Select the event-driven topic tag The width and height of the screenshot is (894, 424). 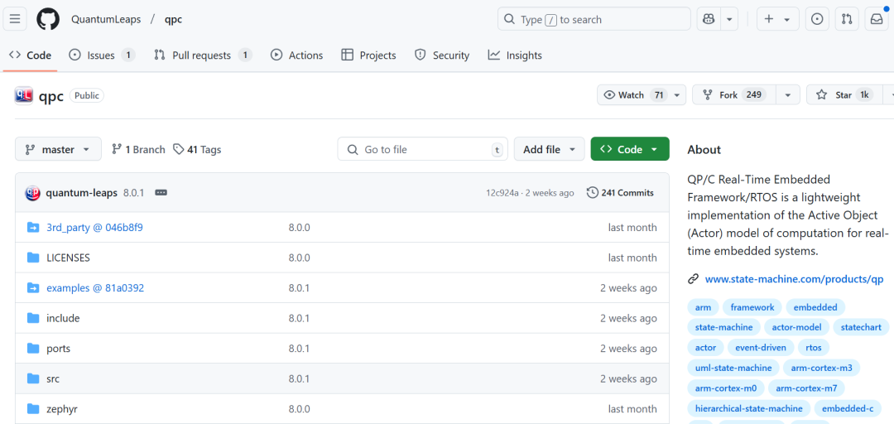(761, 348)
